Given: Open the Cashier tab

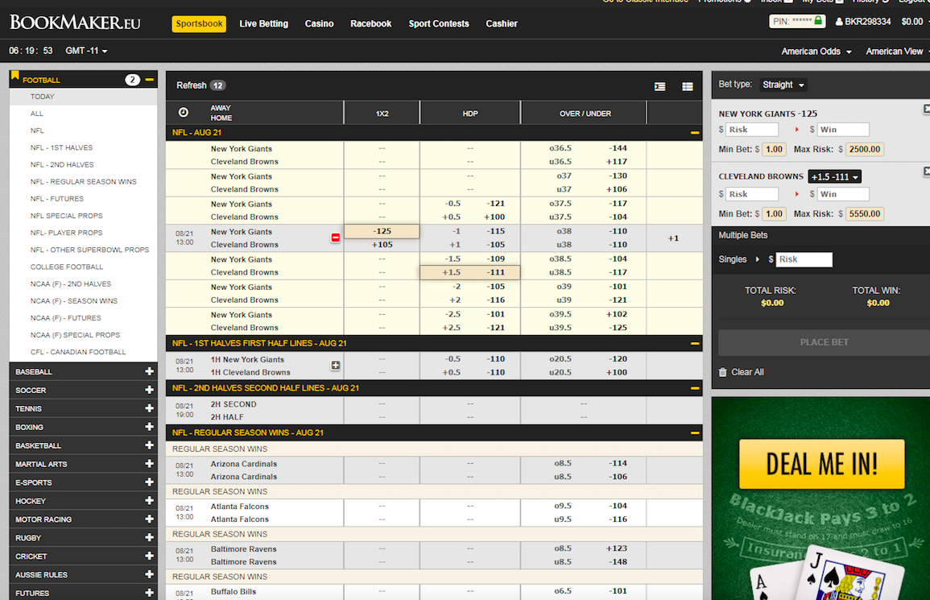Looking at the screenshot, I should click(502, 23).
